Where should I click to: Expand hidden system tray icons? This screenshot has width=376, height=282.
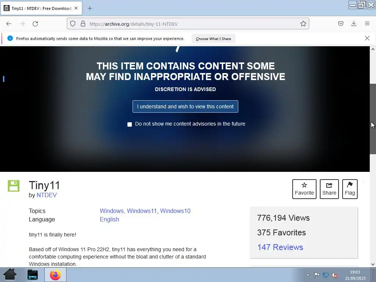pyautogui.click(x=308, y=275)
